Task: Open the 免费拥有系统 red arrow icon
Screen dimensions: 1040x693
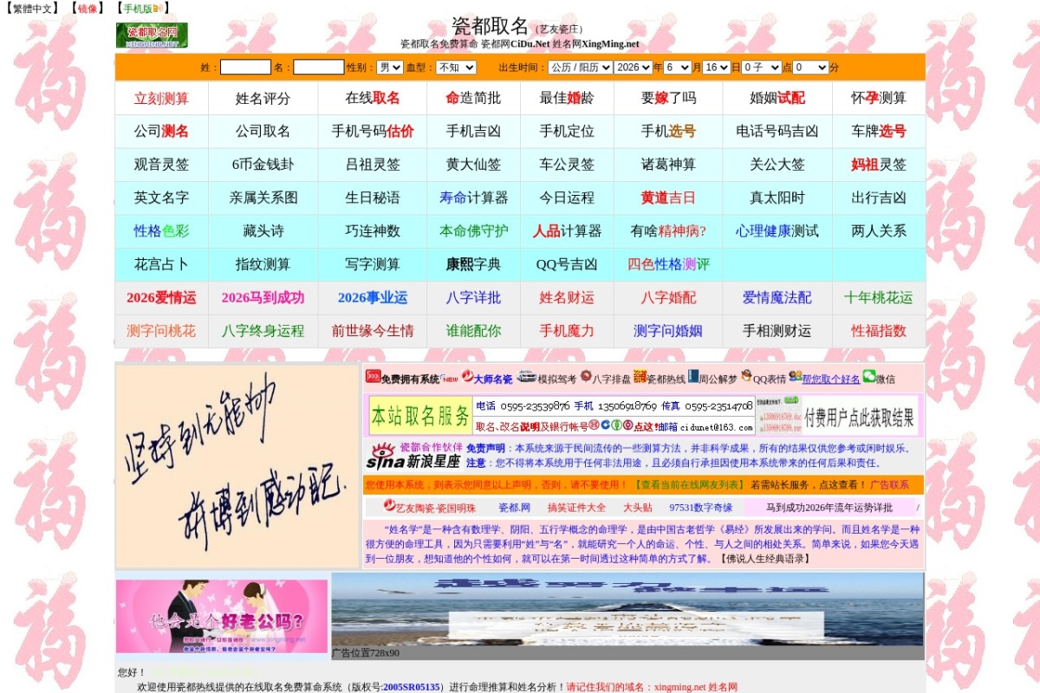Action: point(373,377)
